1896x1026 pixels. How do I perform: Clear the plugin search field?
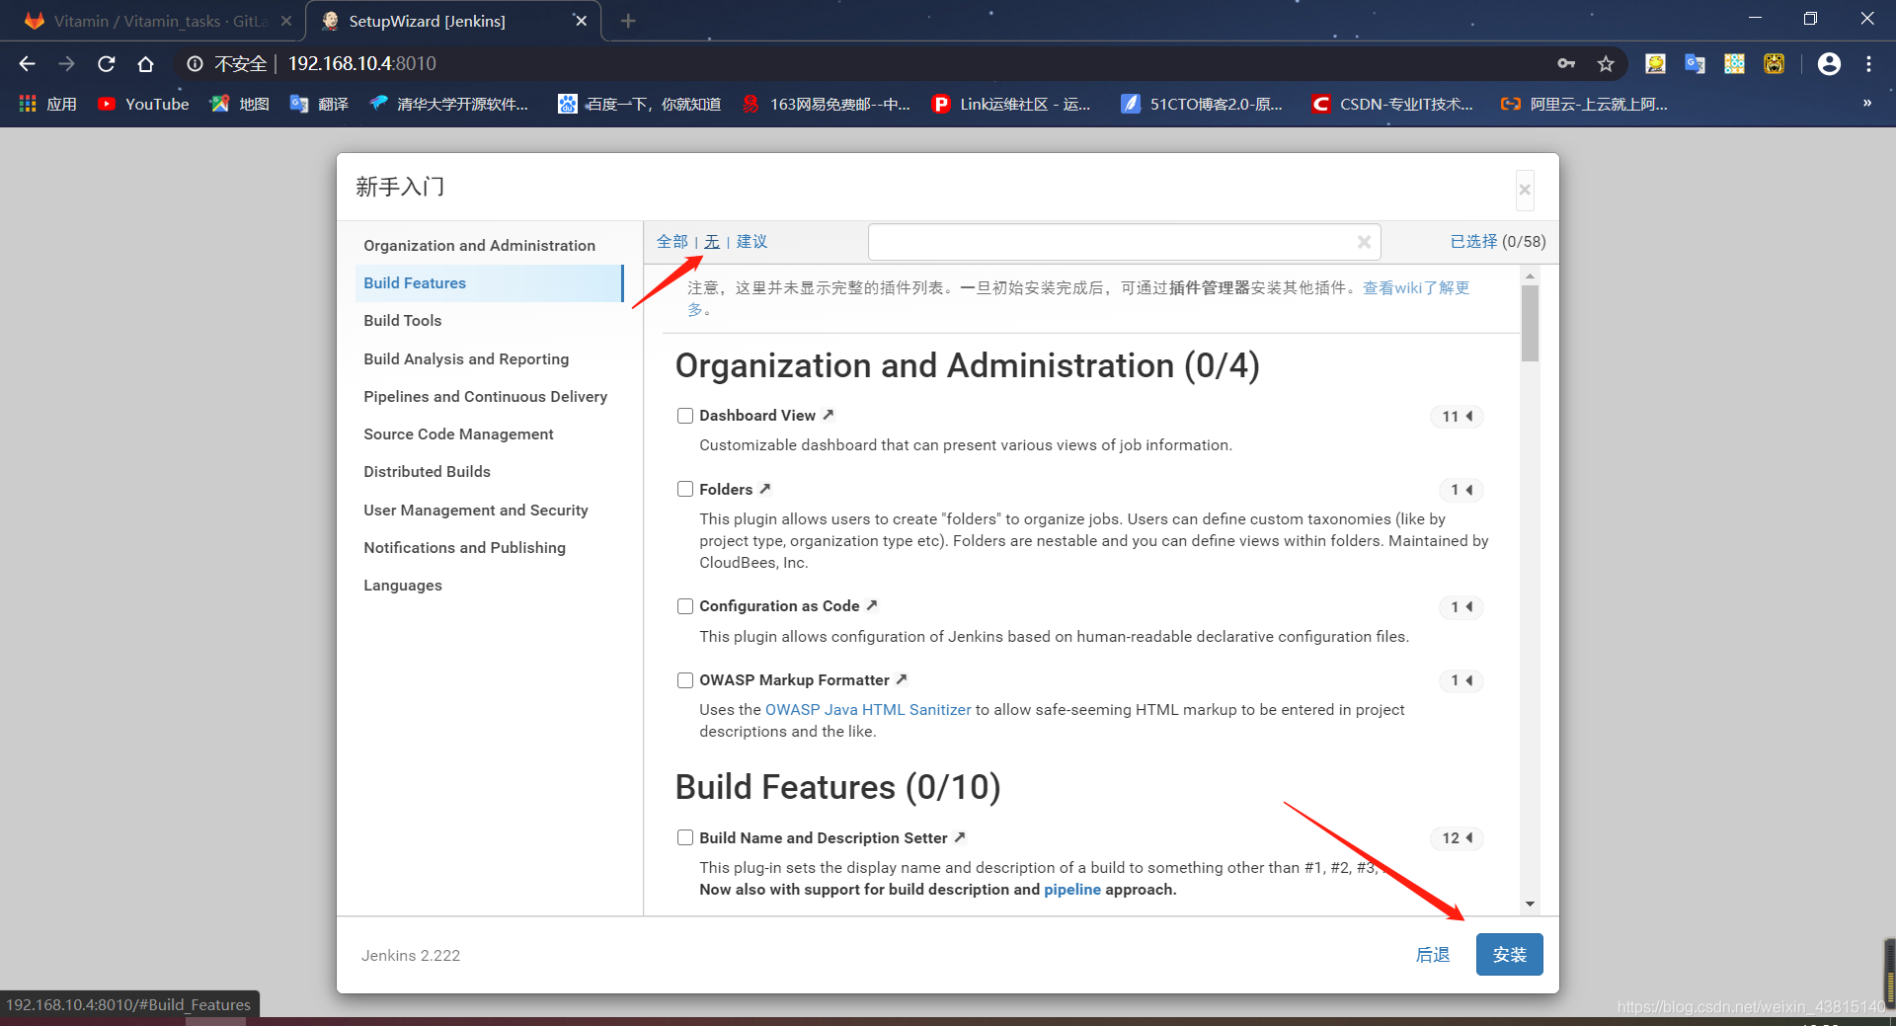click(1364, 242)
